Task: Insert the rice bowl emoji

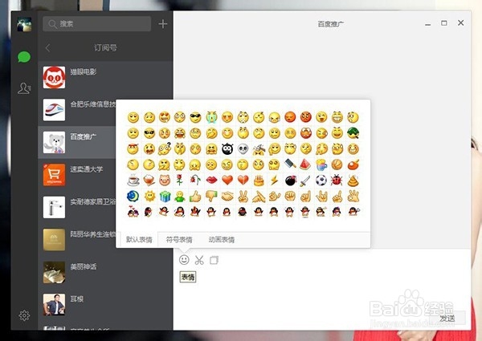Action: (149, 181)
